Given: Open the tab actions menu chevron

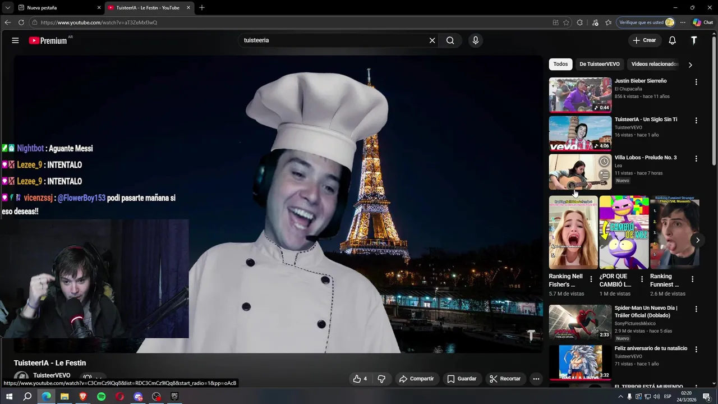Looking at the screenshot, I should [x=7, y=8].
